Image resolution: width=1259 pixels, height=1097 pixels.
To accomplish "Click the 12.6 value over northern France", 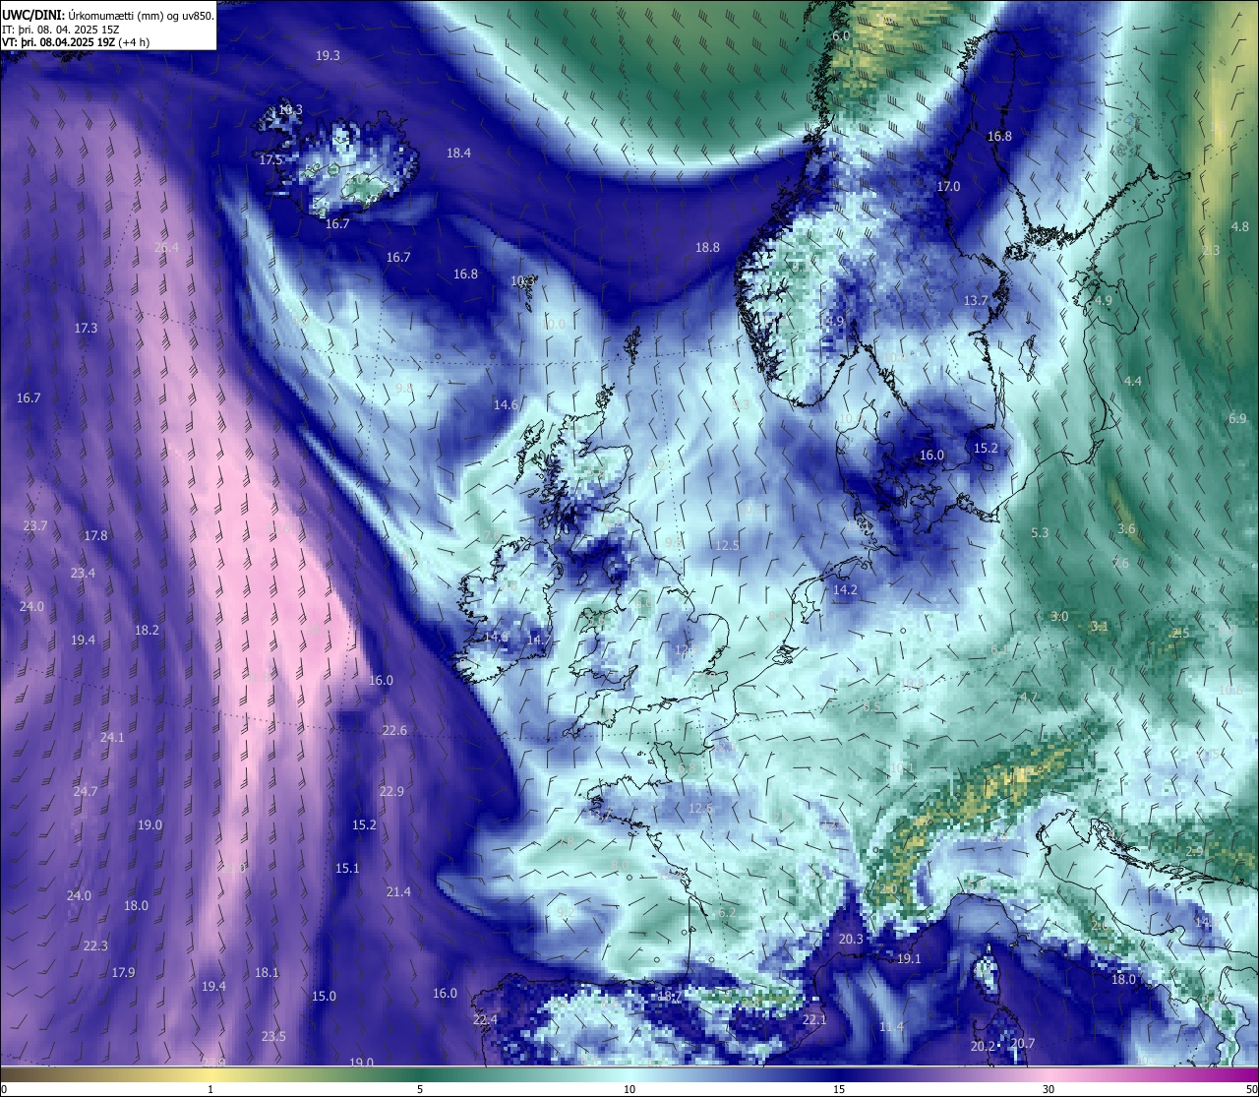I will pos(700,809).
